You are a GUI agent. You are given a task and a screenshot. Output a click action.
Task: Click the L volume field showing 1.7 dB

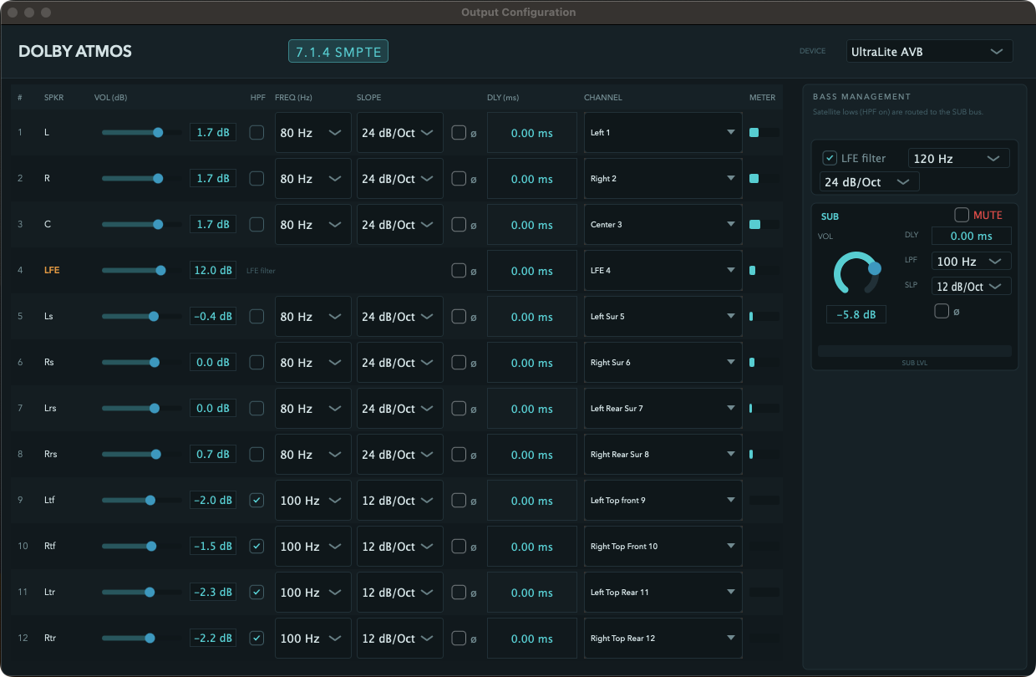(x=213, y=132)
